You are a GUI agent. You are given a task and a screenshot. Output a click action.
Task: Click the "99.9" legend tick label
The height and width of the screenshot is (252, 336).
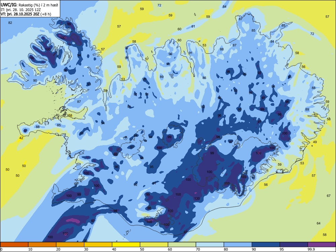[311, 249]
